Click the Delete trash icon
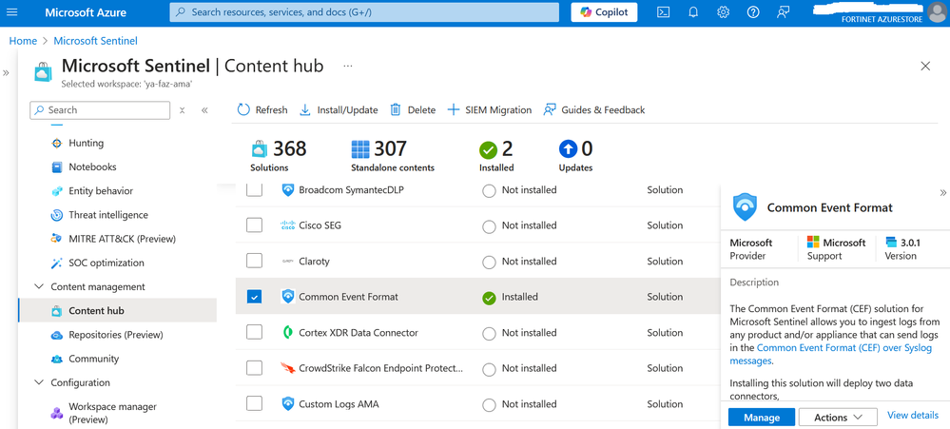The width and height of the screenshot is (950, 429). (x=396, y=110)
